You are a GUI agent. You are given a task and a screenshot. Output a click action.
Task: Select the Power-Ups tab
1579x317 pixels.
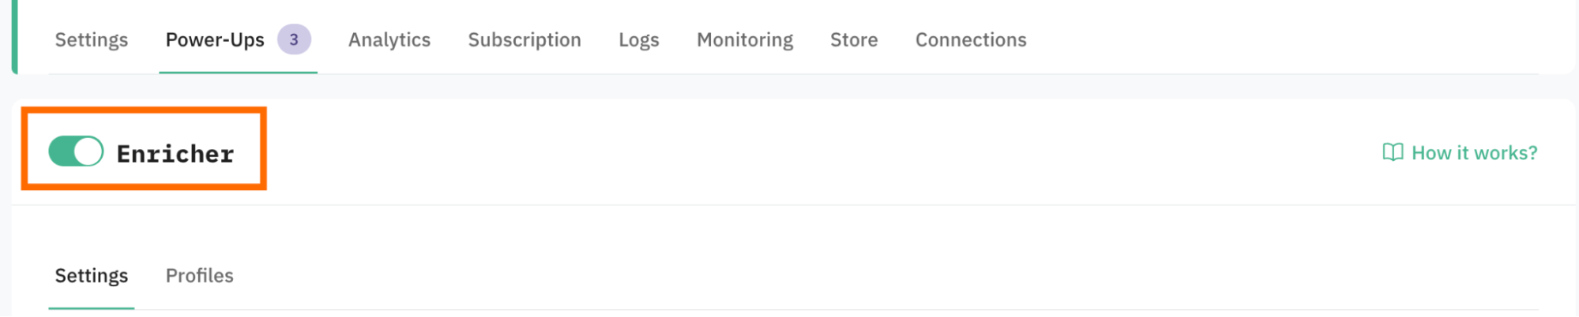coord(215,39)
